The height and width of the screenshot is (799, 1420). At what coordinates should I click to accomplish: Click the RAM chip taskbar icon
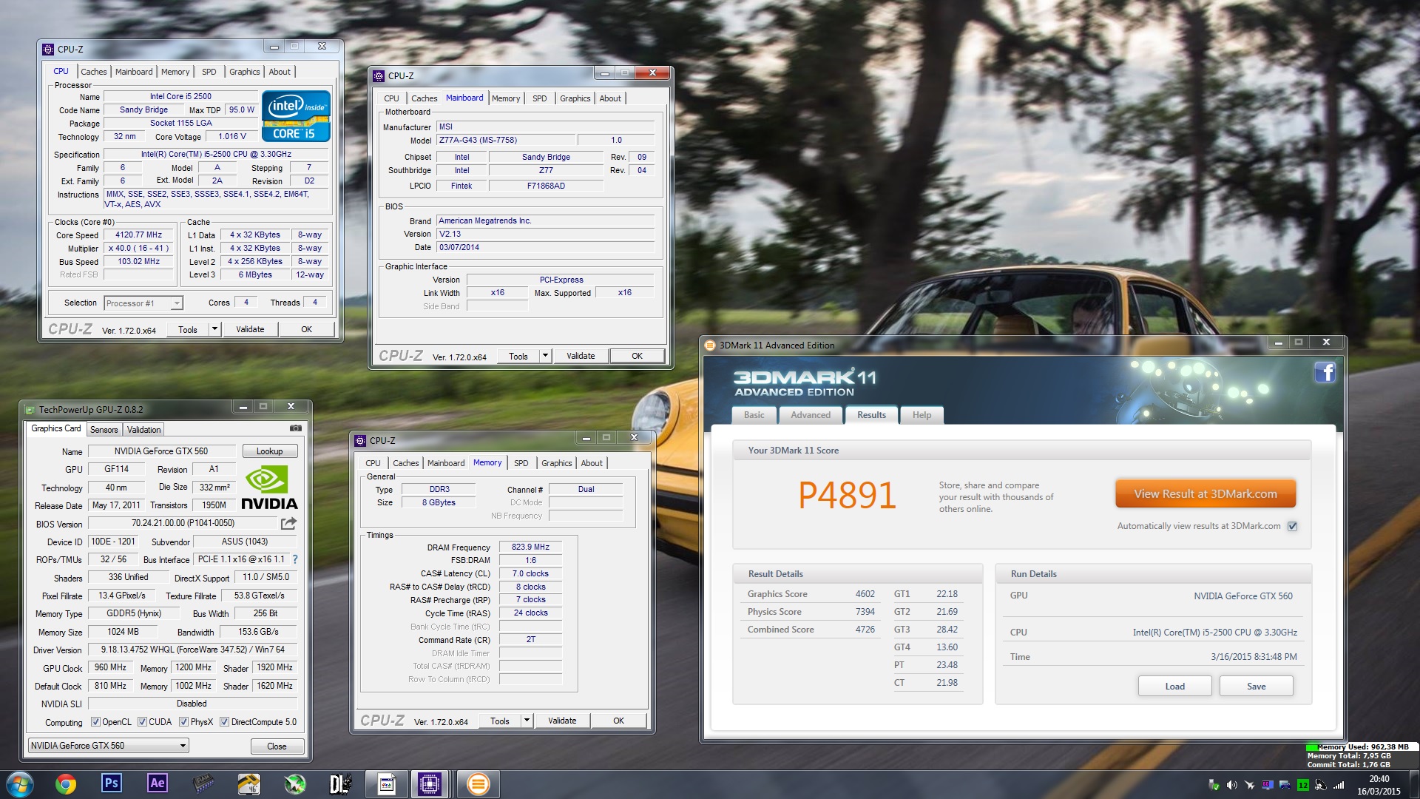point(203,783)
